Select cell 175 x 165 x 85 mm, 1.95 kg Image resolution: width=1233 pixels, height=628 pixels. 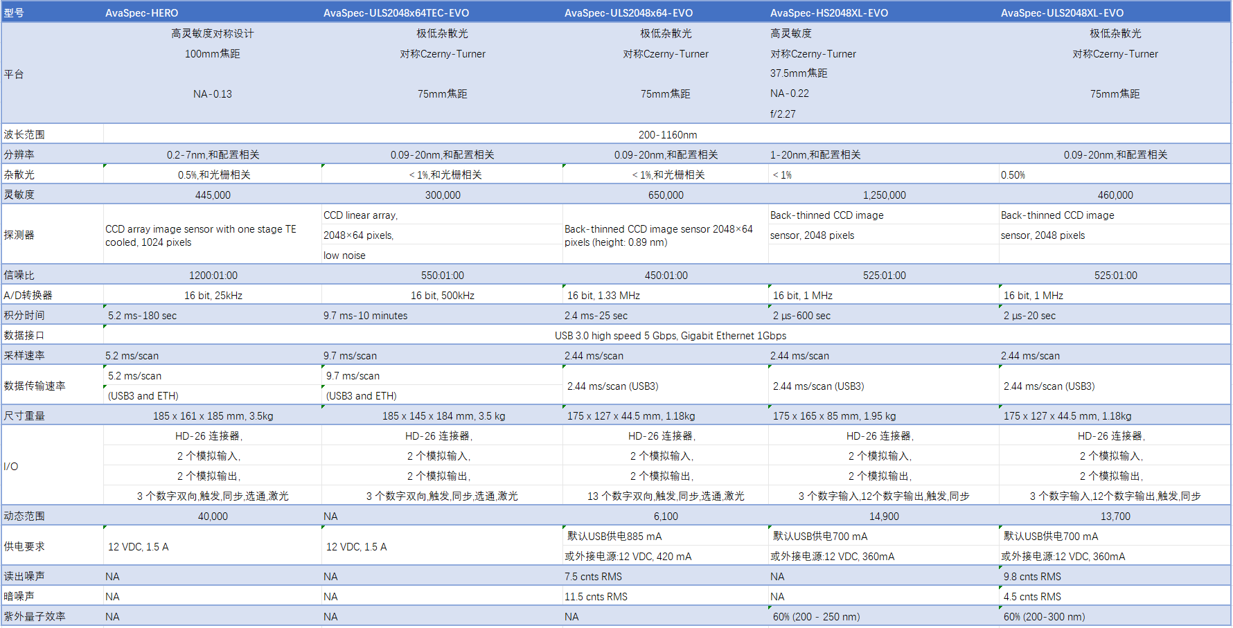pos(884,415)
